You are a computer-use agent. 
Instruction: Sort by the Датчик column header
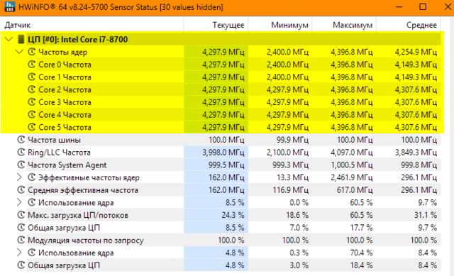click(x=92, y=25)
